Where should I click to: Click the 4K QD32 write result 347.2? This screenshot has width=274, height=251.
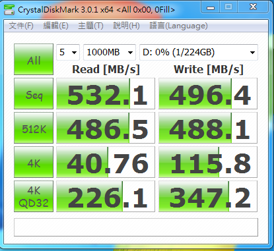coord(208,196)
